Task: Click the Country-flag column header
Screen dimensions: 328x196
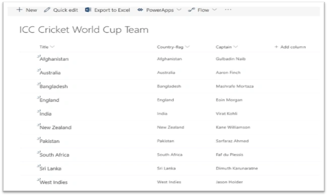Action: [x=170, y=47]
